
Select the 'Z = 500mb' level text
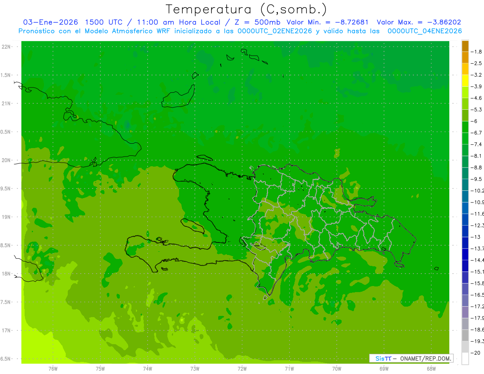(x=256, y=22)
